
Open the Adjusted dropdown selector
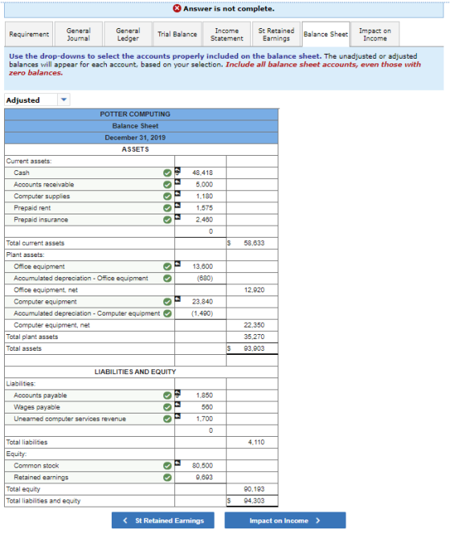[x=37, y=100]
